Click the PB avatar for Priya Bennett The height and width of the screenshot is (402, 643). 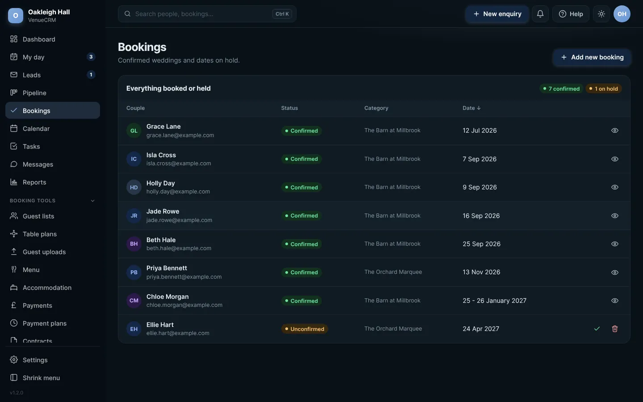tap(134, 272)
